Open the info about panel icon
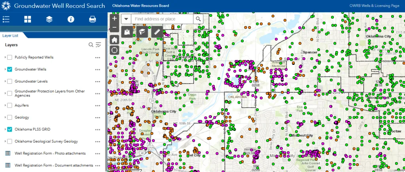 71,19
